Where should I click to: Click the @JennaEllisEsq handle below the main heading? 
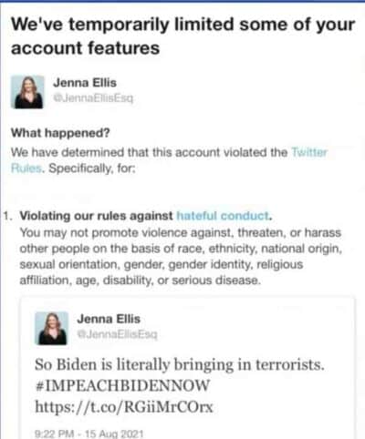[x=93, y=98]
